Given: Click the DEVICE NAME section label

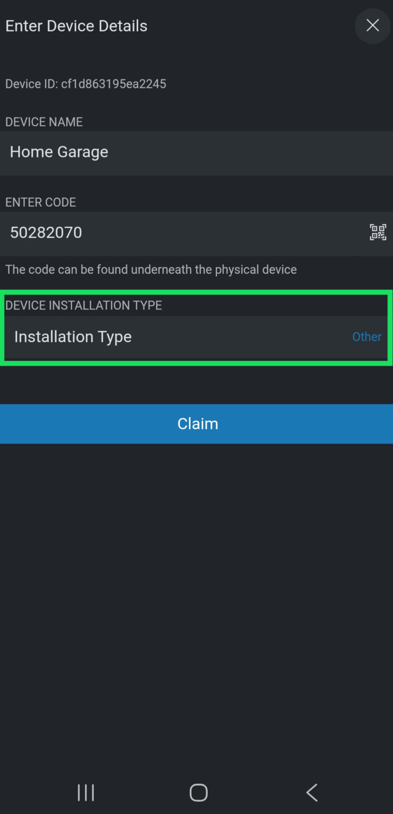Looking at the screenshot, I should (x=44, y=122).
